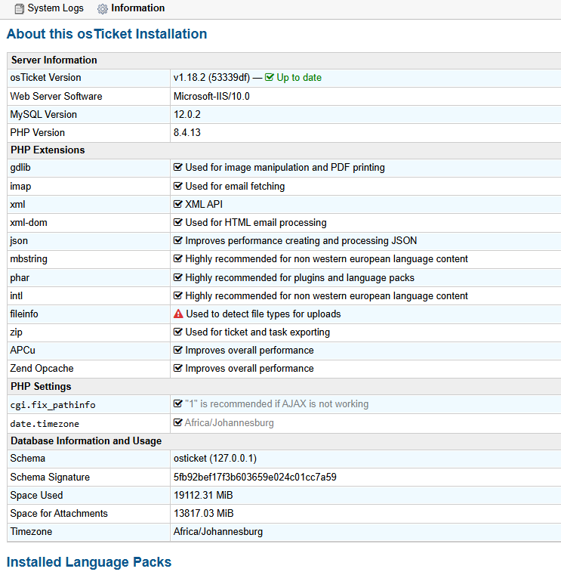Screen dimensions: 561x578
Task: Click the mbstring check mark
Action: click(x=178, y=259)
